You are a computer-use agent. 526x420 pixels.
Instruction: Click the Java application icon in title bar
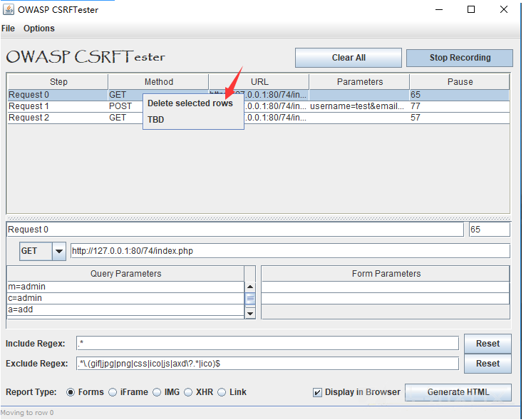point(9,9)
